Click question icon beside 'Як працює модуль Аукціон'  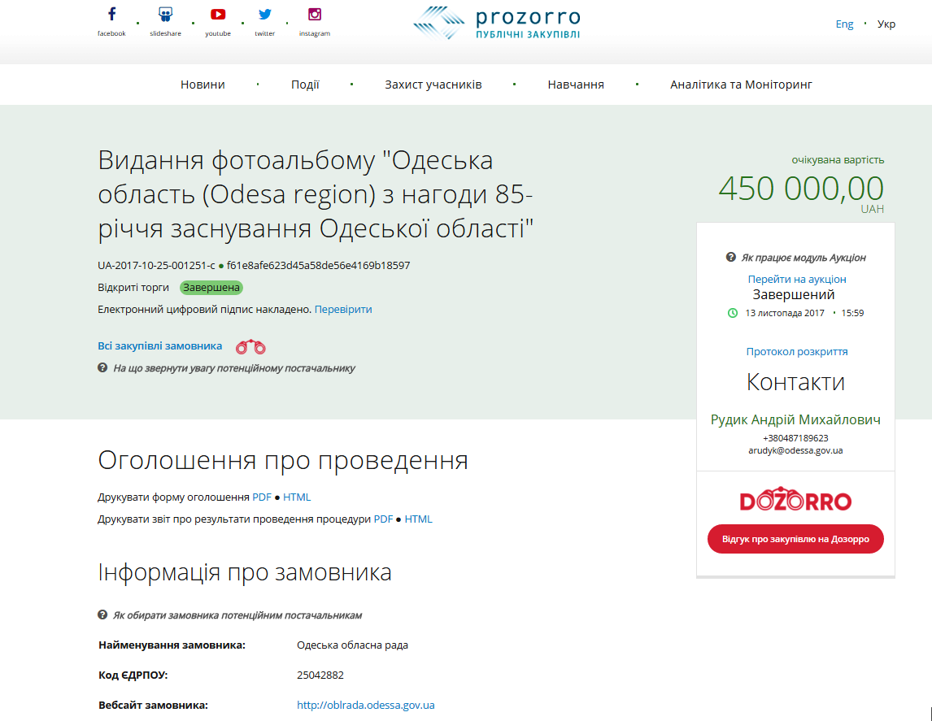click(x=731, y=257)
